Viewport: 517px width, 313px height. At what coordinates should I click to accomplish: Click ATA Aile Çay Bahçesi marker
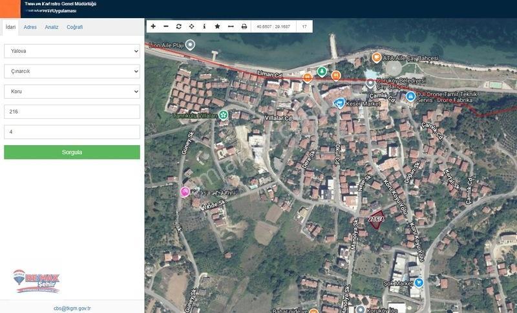tap(377, 57)
